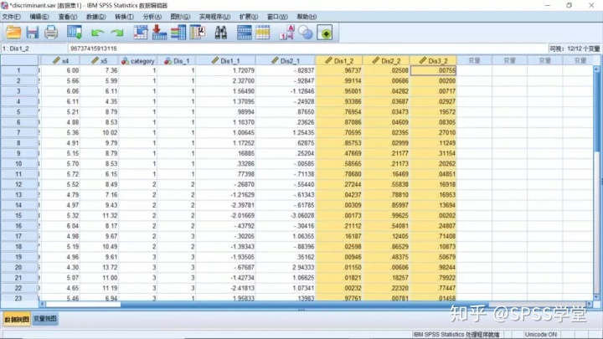Viewport: 603px width, 339px height.
Task: Click Dis3_2 cell .00755 in row 1
Action: 433,70
